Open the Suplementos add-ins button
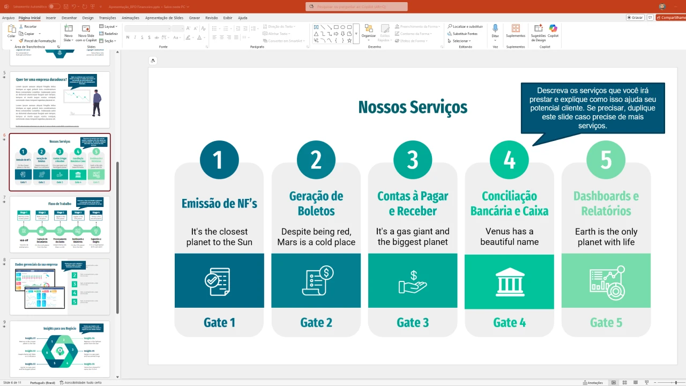 516,31
